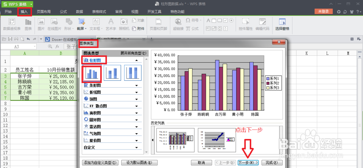Select the 100% stacked column subtype
The height and width of the screenshot is (168, 363).
[133, 73]
